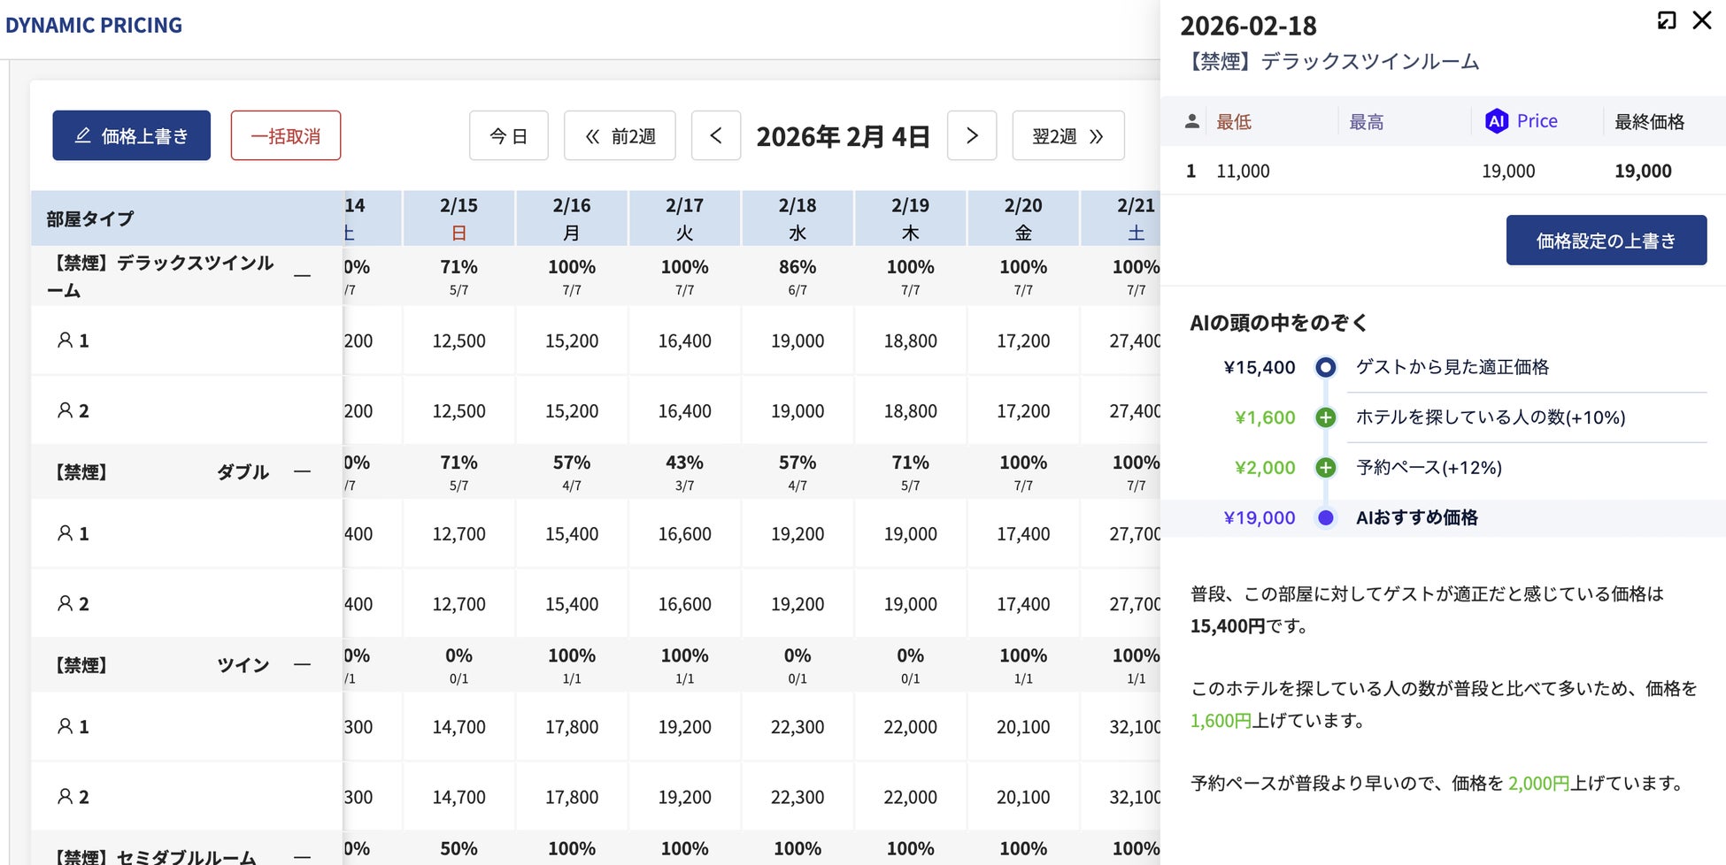
Task: Click ツイン 1-guest price 17,800 on 2/16
Action: point(572,727)
